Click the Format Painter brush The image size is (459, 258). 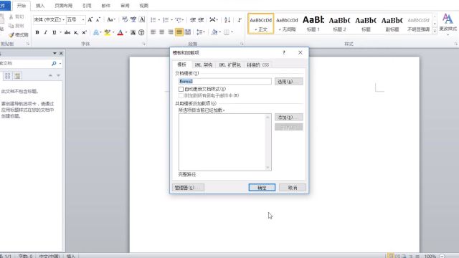point(18,35)
